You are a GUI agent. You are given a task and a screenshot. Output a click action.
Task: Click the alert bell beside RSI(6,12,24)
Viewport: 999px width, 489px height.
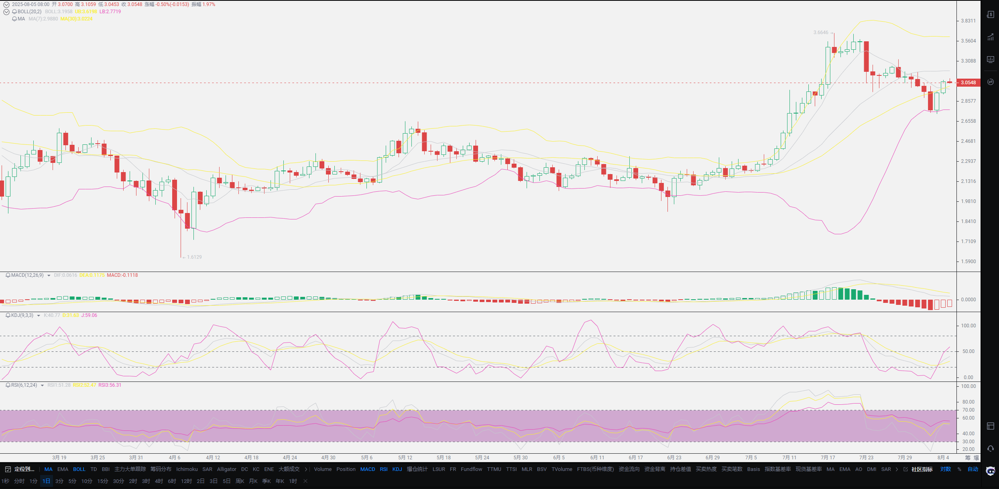pos(8,385)
